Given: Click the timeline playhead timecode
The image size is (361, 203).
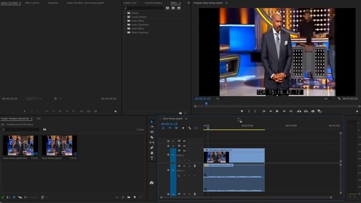Looking at the screenshot, I should click(x=169, y=124).
